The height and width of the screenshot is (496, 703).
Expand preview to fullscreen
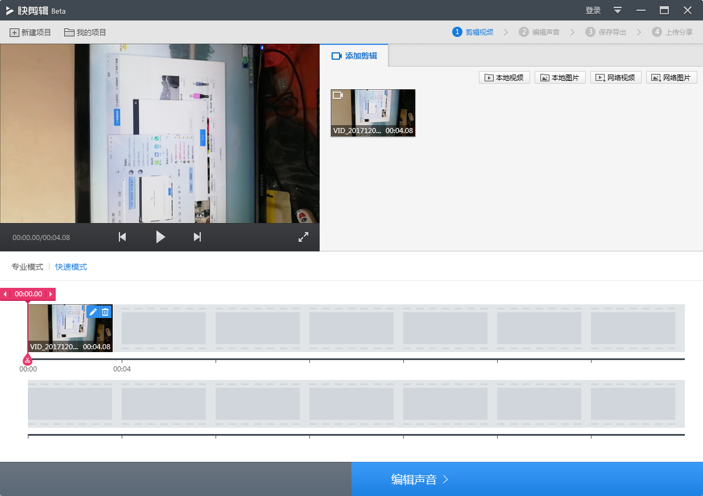click(x=303, y=237)
